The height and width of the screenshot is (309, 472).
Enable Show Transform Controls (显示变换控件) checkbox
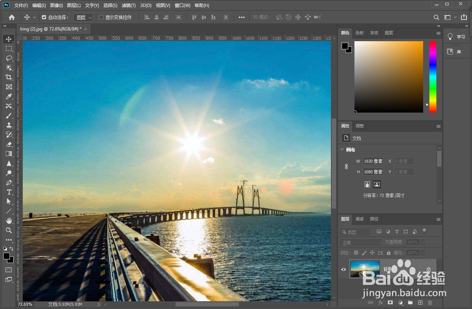click(x=101, y=17)
